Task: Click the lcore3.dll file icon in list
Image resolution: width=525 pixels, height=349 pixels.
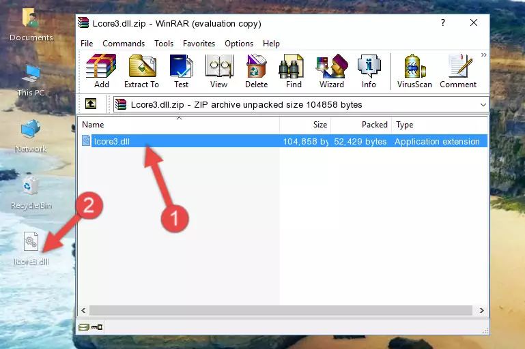Action: 86,140
